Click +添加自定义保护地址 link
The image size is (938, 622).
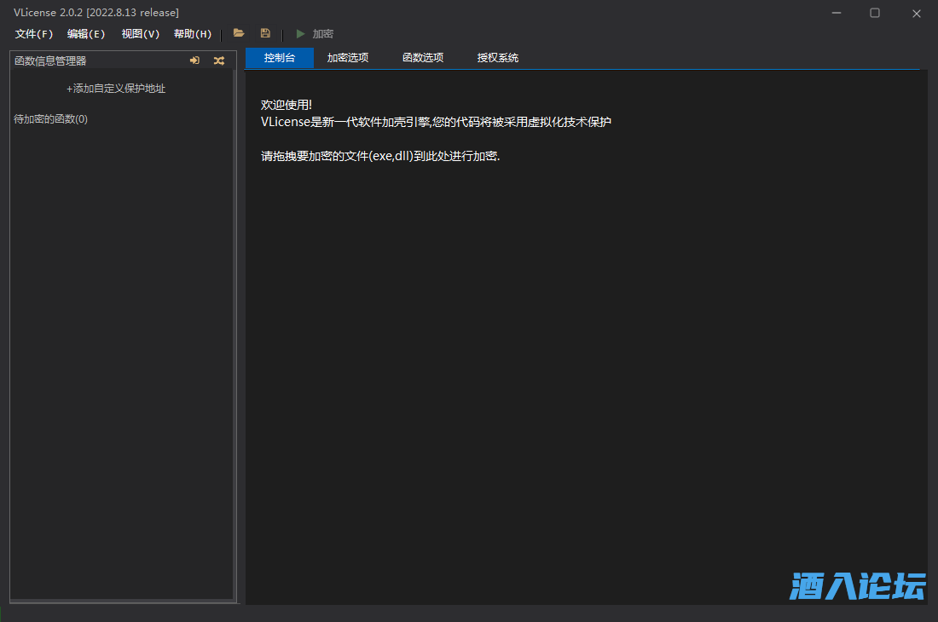coord(116,89)
